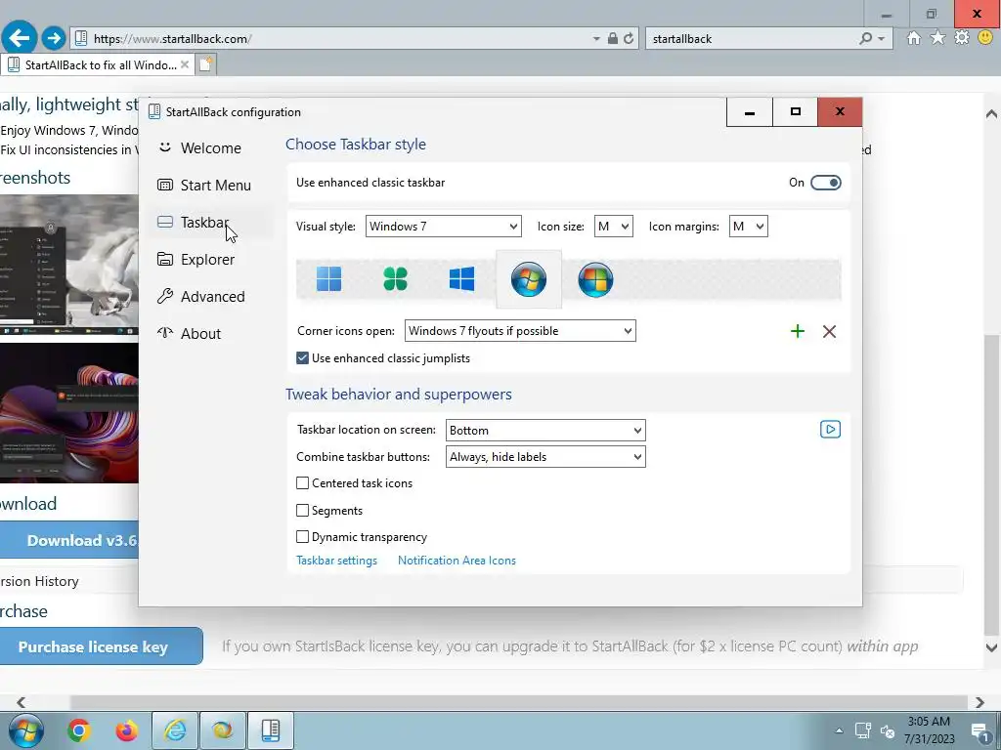Open network status tray icon

tap(863, 730)
